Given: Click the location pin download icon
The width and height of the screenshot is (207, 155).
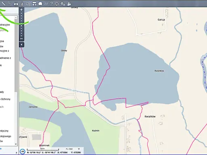Looking at the screenshot, I should [22, 4].
